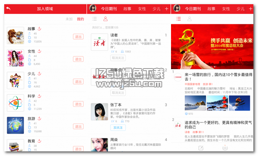Switch to list view icon in middle screen
The image size is (258, 156).
pos(95,19)
